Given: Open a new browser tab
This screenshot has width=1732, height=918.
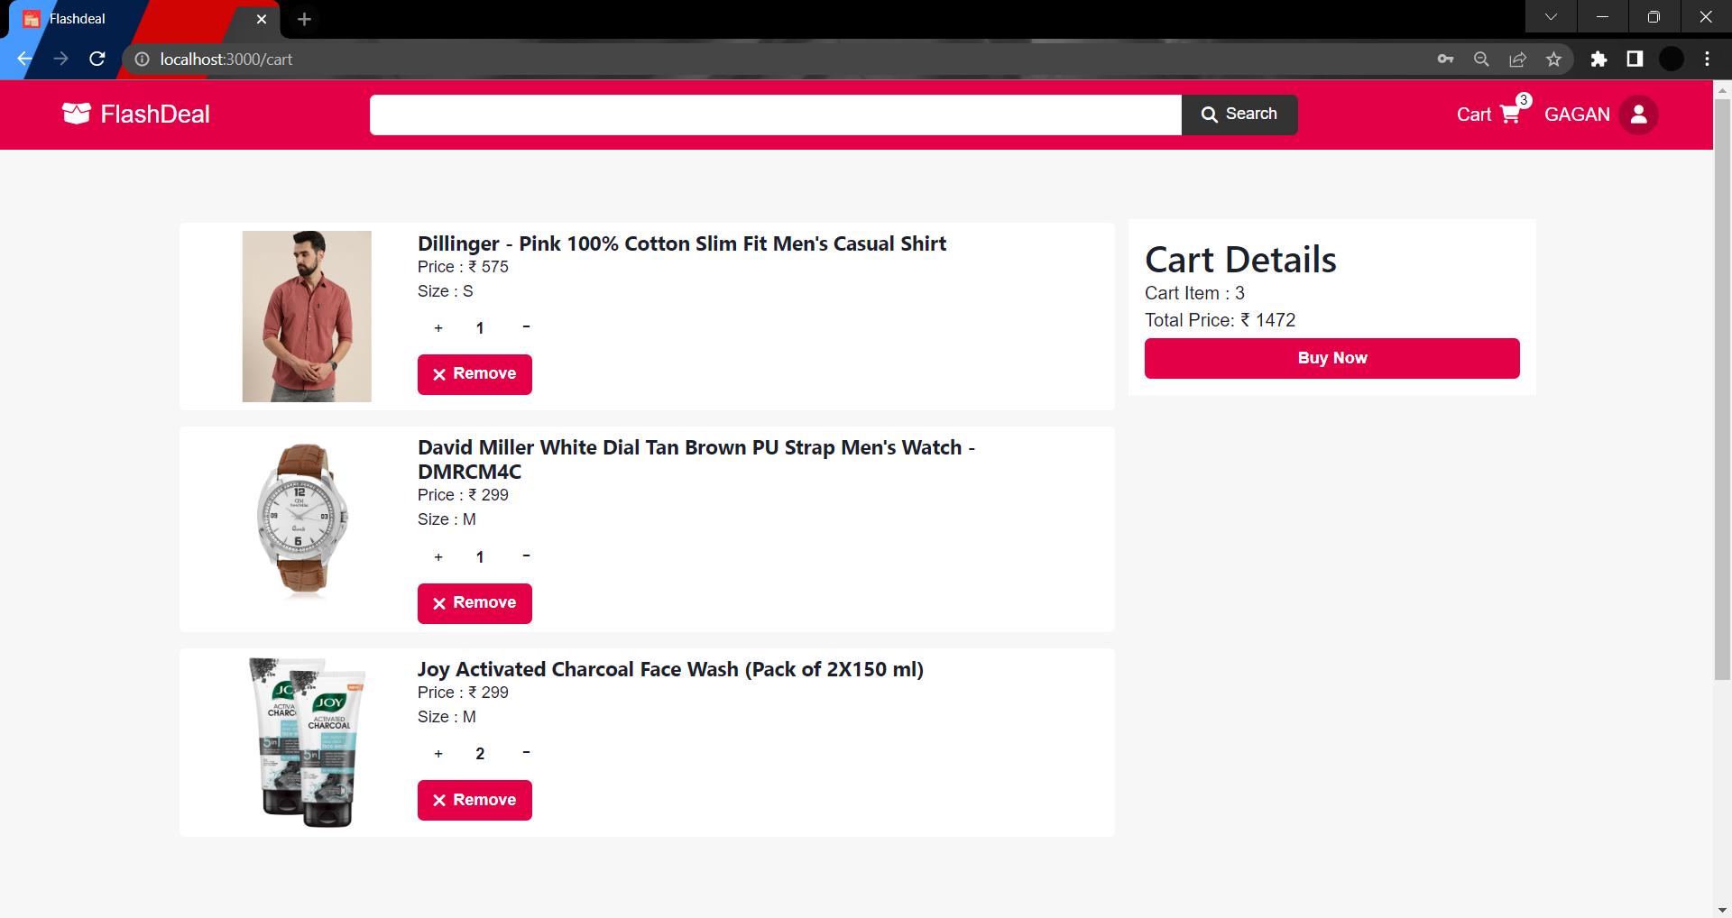Looking at the screenshot, I should point(304,19).
